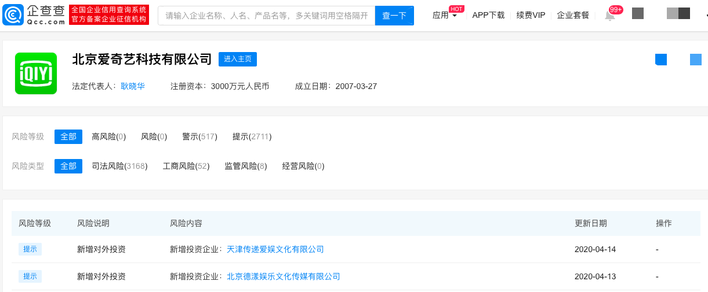Filter by 提示(2711) level
This screenshot has height=292, width=708.
[252, 136]
